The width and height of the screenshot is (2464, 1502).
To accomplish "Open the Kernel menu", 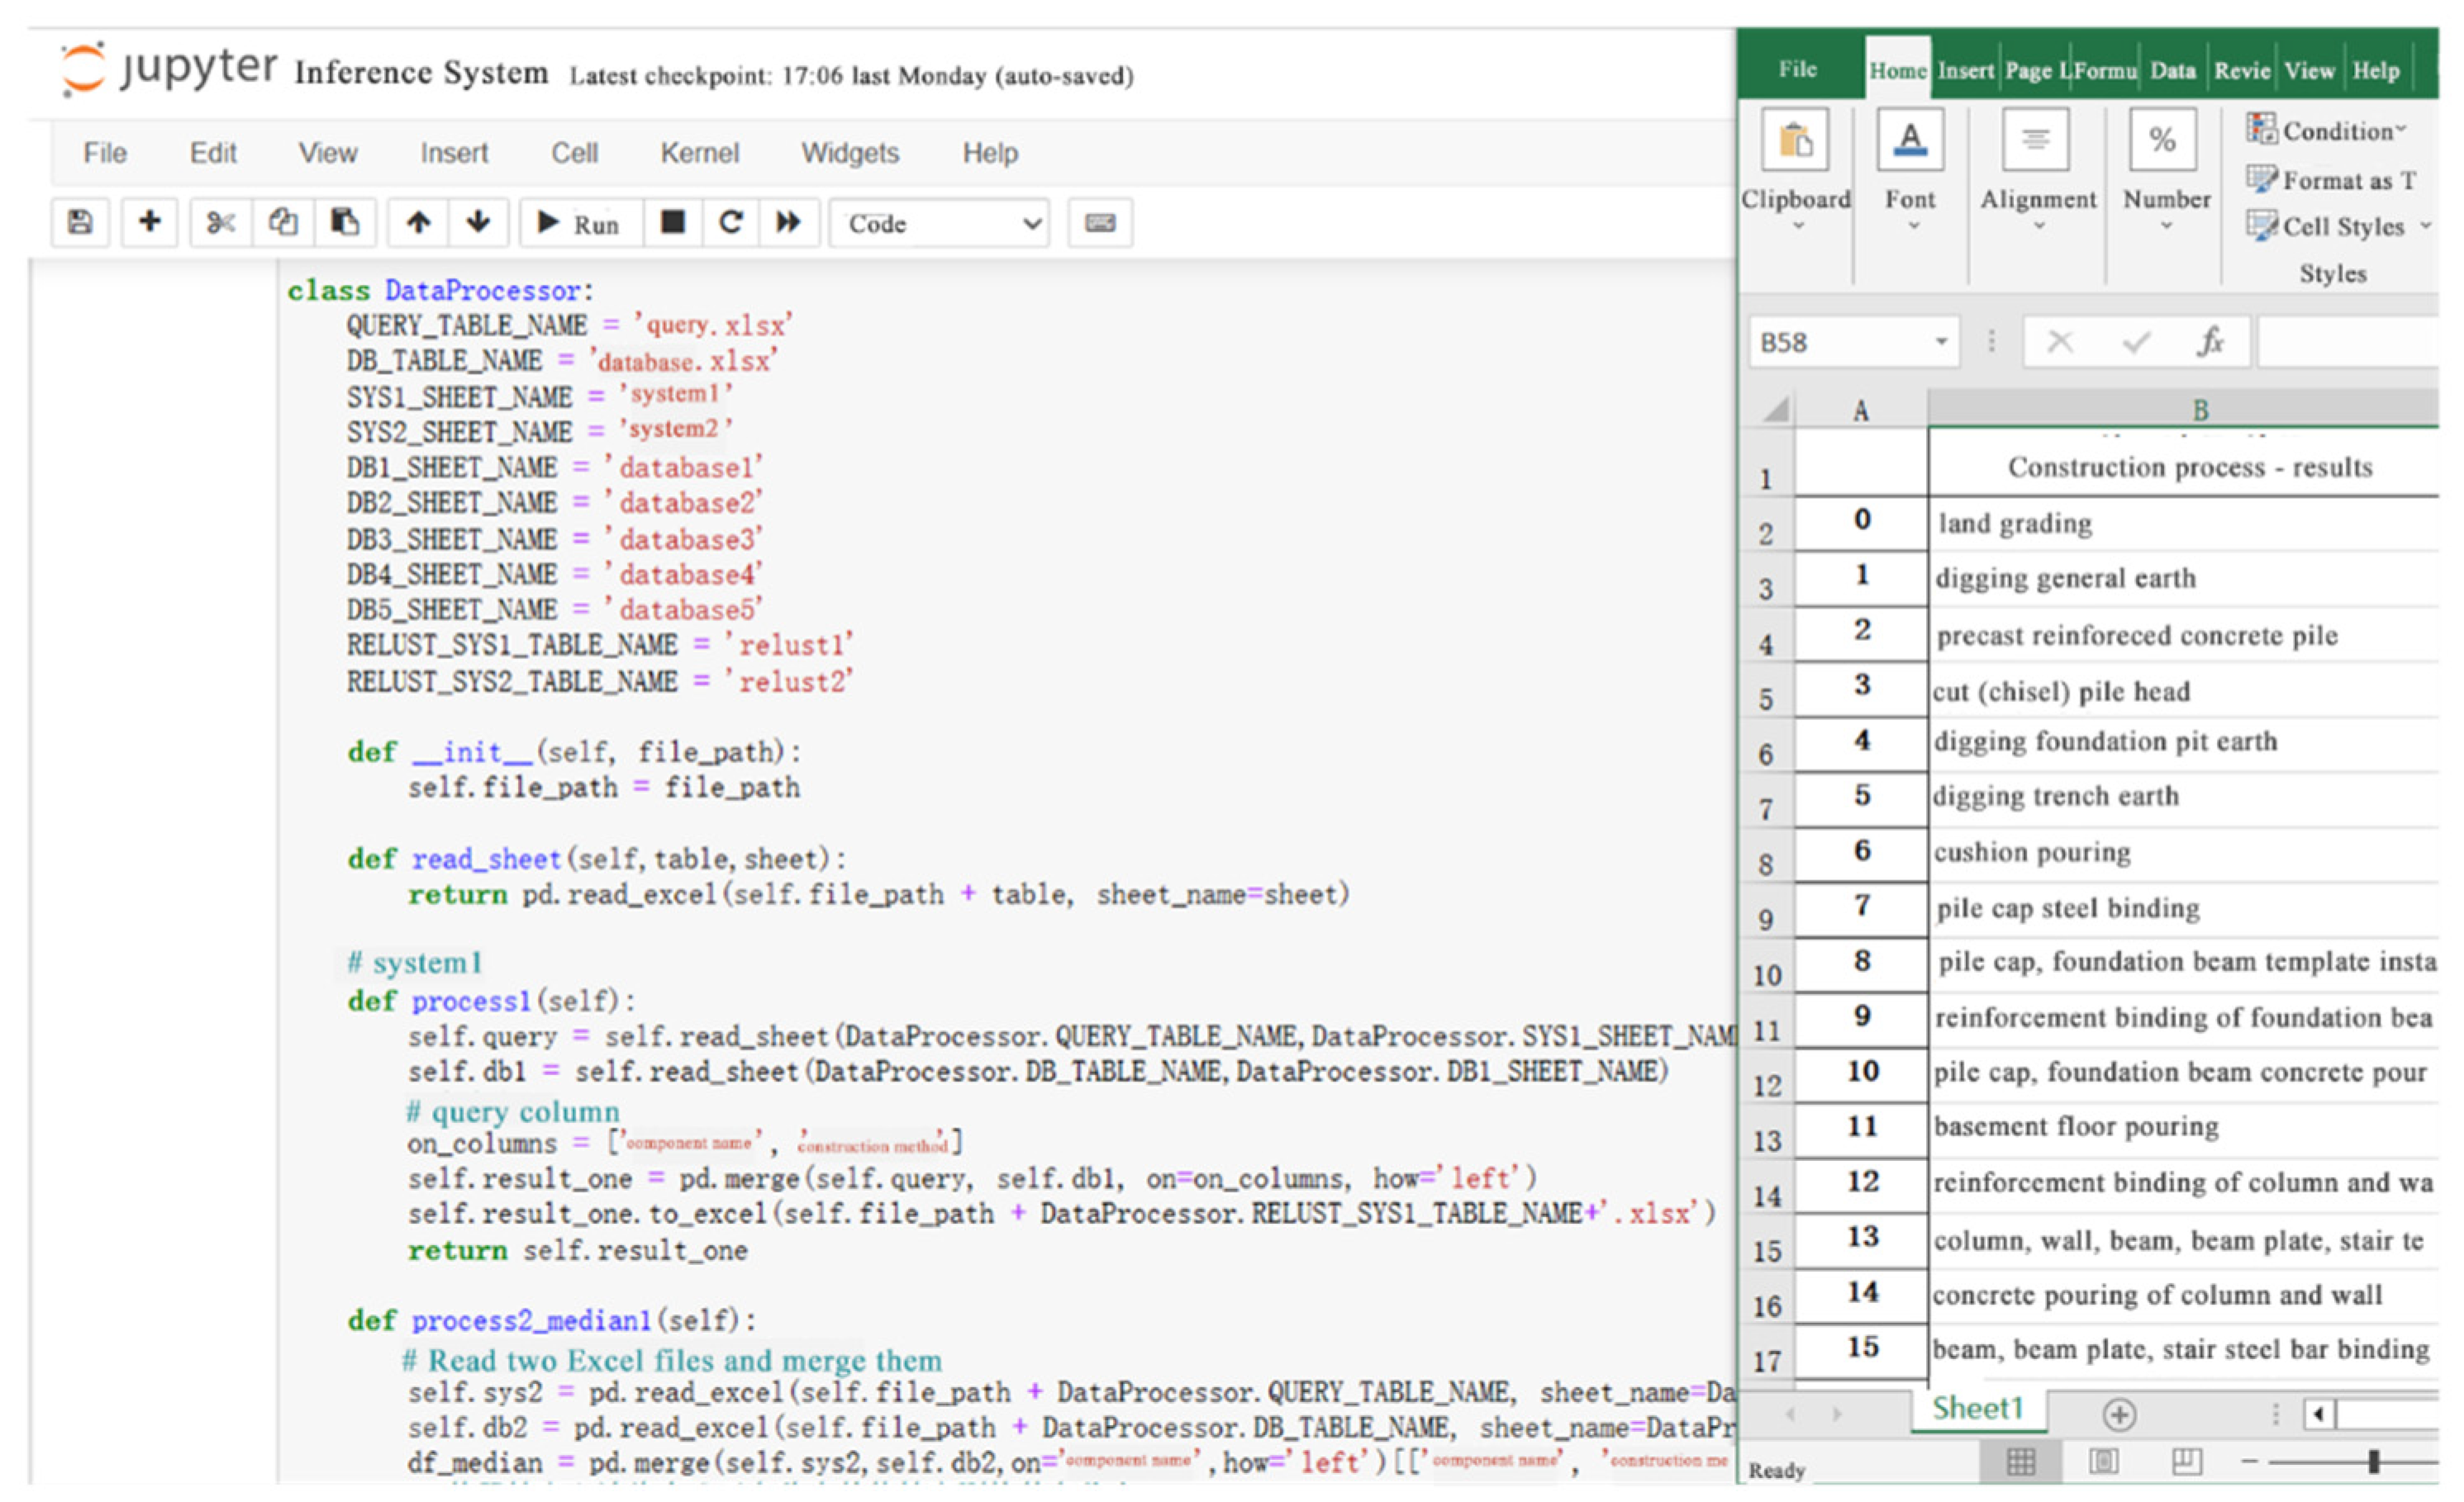I will pos(699,153).
